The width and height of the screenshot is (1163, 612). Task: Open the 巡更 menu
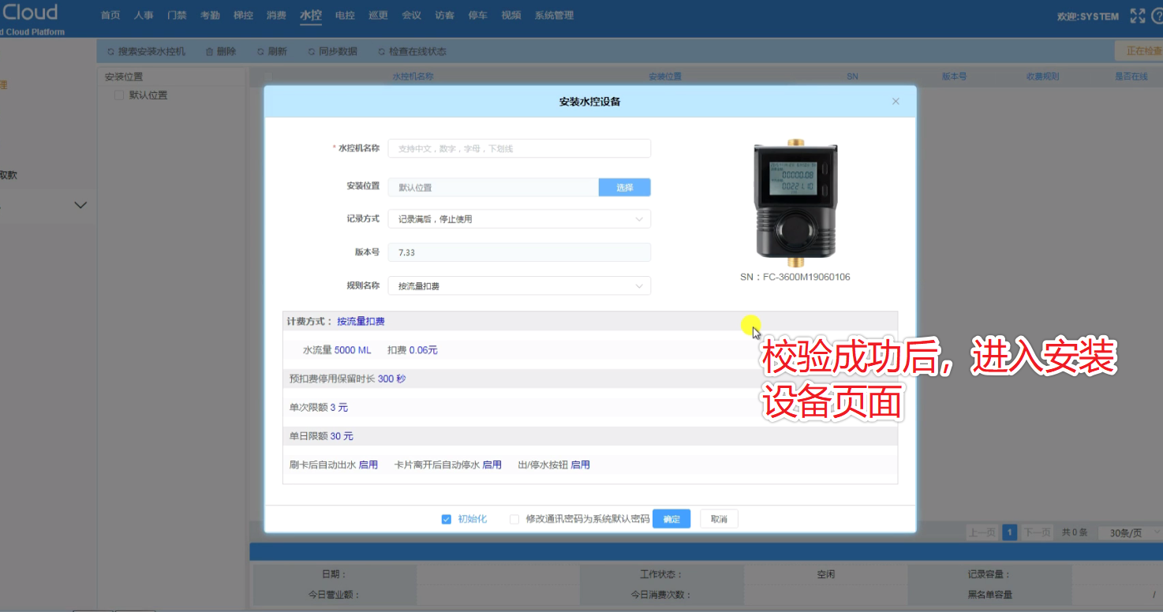[x=378, y=16]
